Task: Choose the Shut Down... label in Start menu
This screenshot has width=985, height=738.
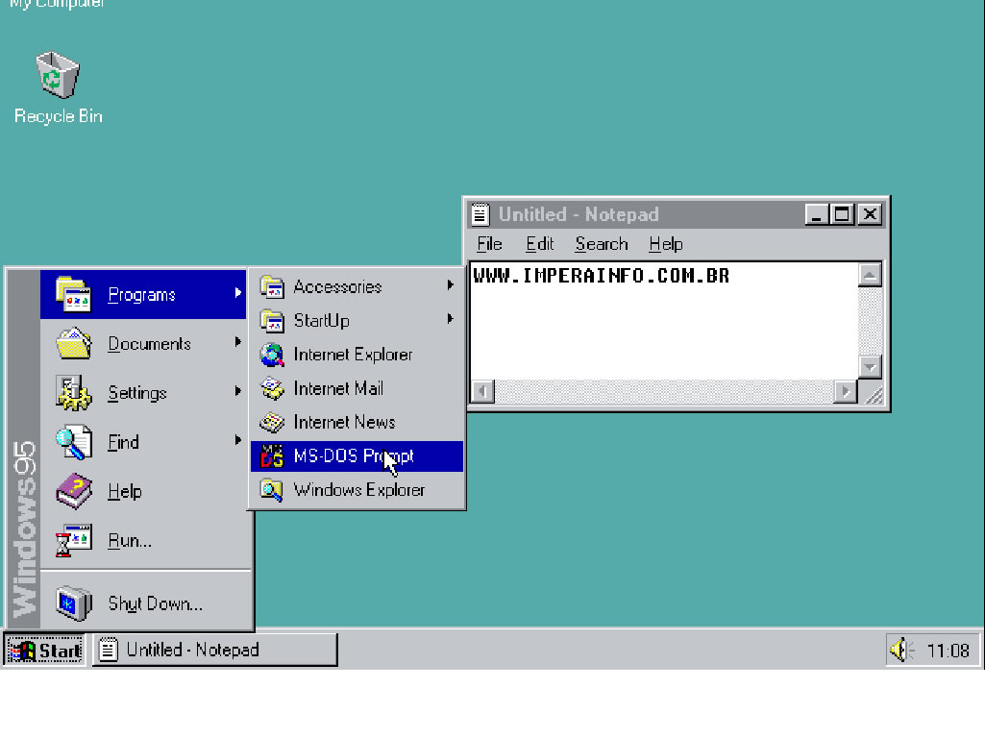Action: coord(155,603)
